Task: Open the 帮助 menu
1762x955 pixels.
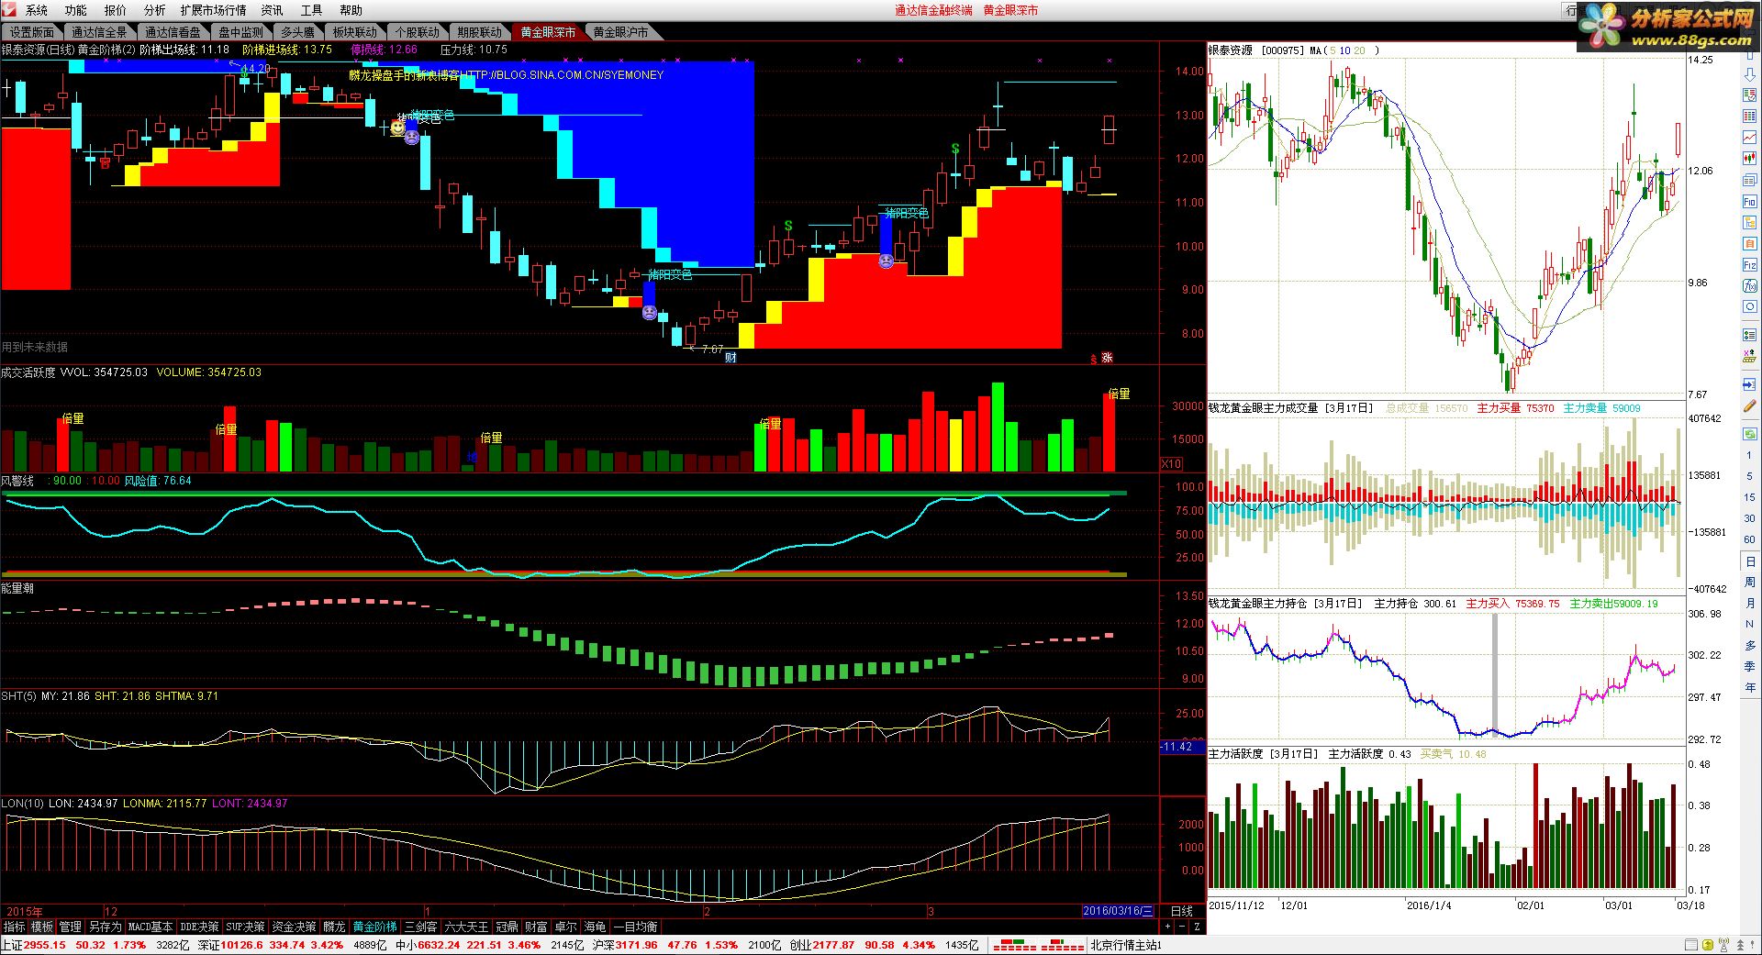Action: (x=351, y=10)
